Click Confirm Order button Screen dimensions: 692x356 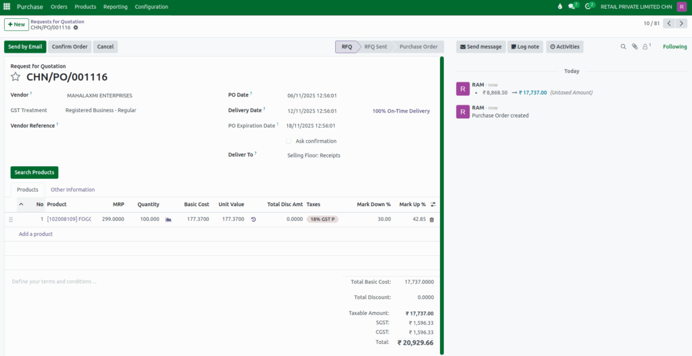click(70, 47)
